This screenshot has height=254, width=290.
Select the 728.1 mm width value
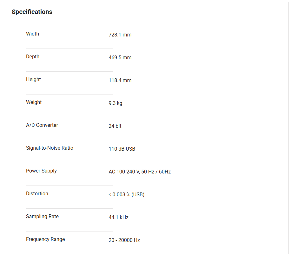coord(120,35)
